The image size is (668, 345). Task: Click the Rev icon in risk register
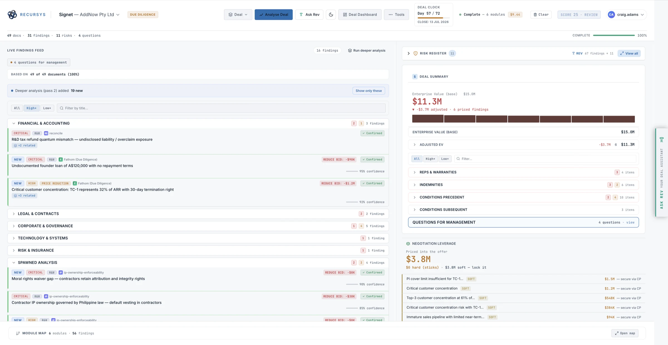coord(573,53)
